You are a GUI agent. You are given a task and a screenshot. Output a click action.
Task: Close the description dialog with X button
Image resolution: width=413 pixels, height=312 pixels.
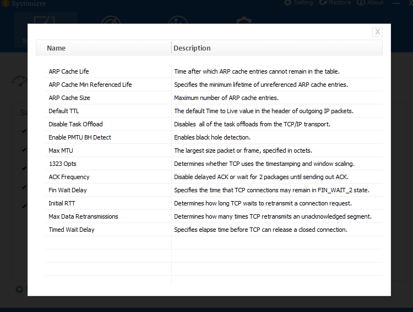click(377, 32)
